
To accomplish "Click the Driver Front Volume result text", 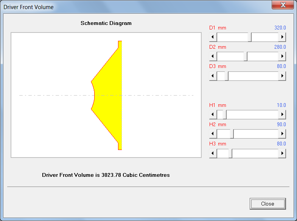I will coord(106,175).
